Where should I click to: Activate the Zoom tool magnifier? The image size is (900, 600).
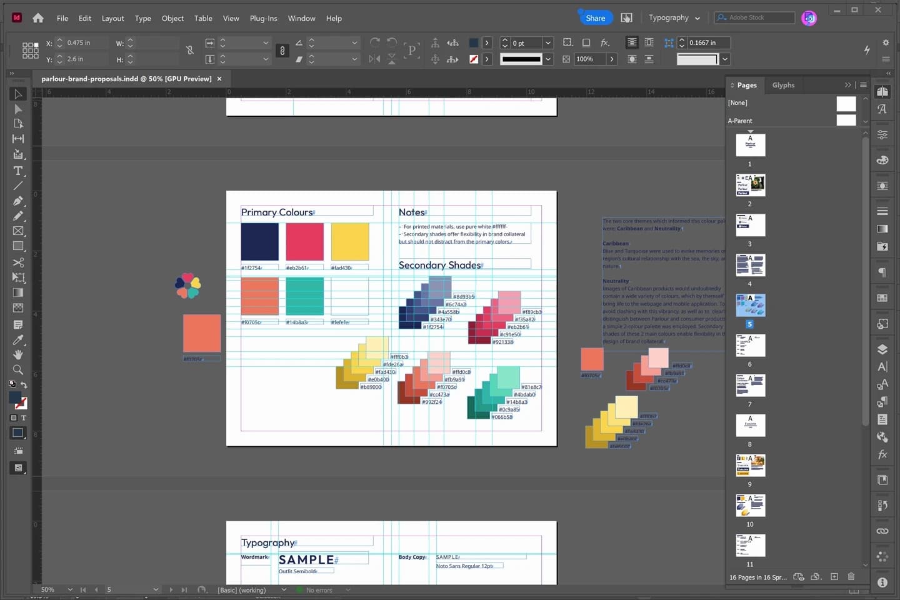click(18, 370)
